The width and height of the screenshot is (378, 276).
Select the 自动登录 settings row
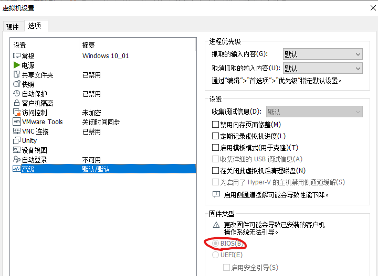[104, 160]
